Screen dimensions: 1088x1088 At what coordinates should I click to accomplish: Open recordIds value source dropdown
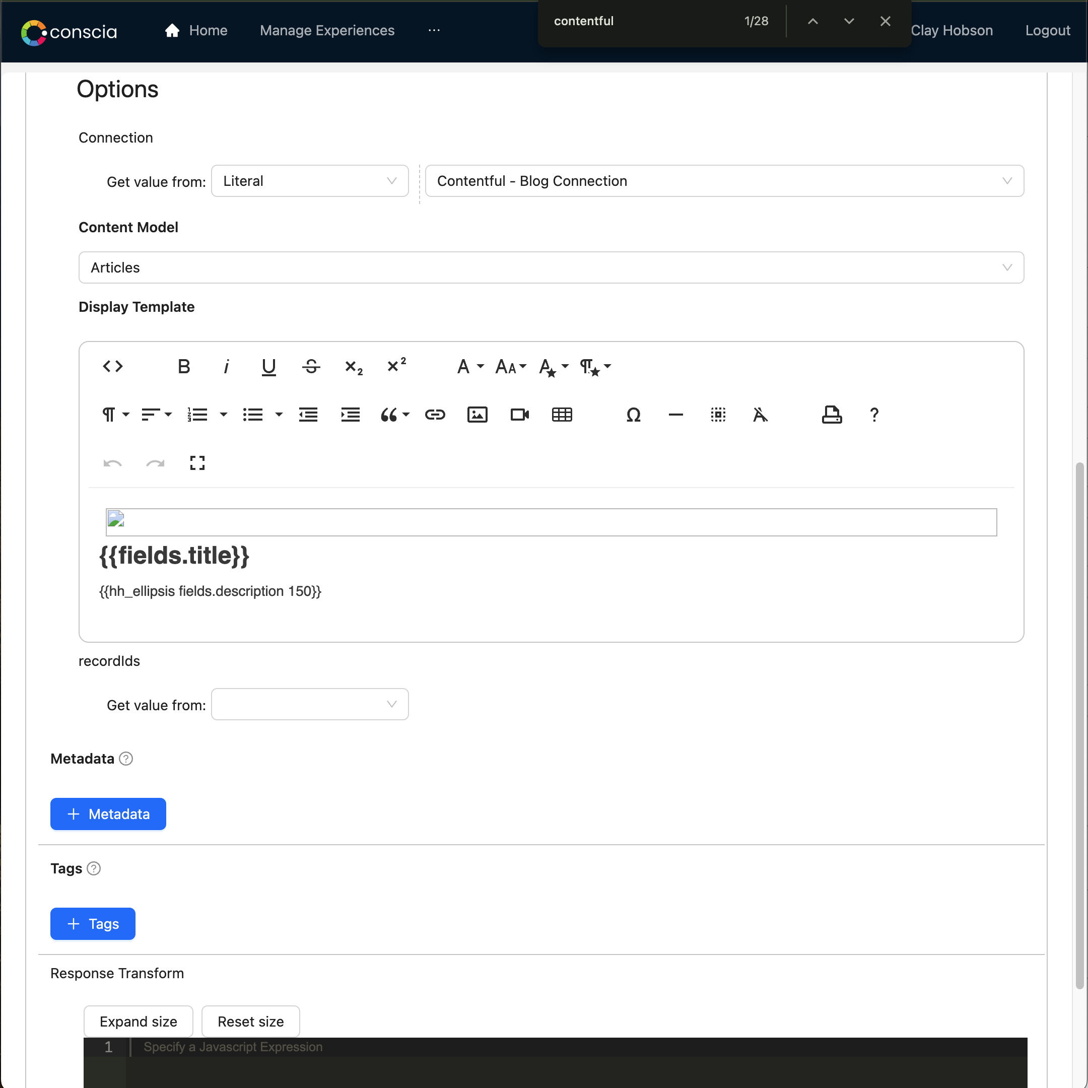(x=310, y=704)
